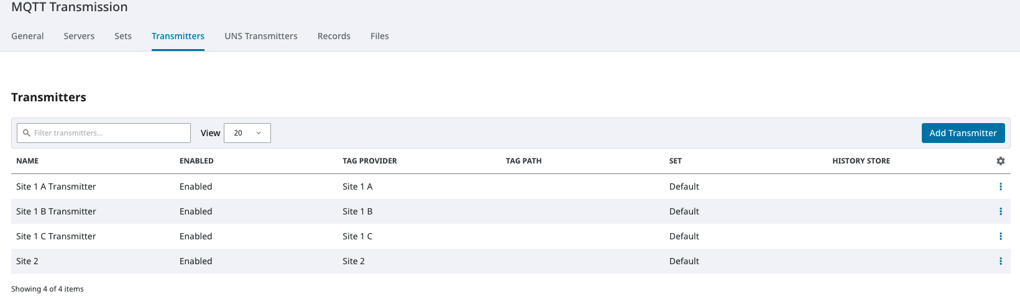Screen dimensions: 1020x299
Task: Click the search magnifier icon
Action: 27,133
